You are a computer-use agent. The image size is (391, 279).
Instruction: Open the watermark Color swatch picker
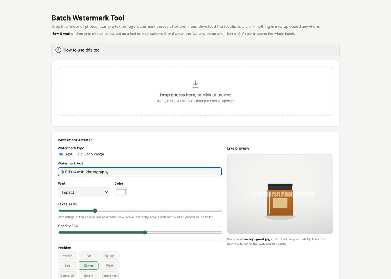[x=120, y=192]
